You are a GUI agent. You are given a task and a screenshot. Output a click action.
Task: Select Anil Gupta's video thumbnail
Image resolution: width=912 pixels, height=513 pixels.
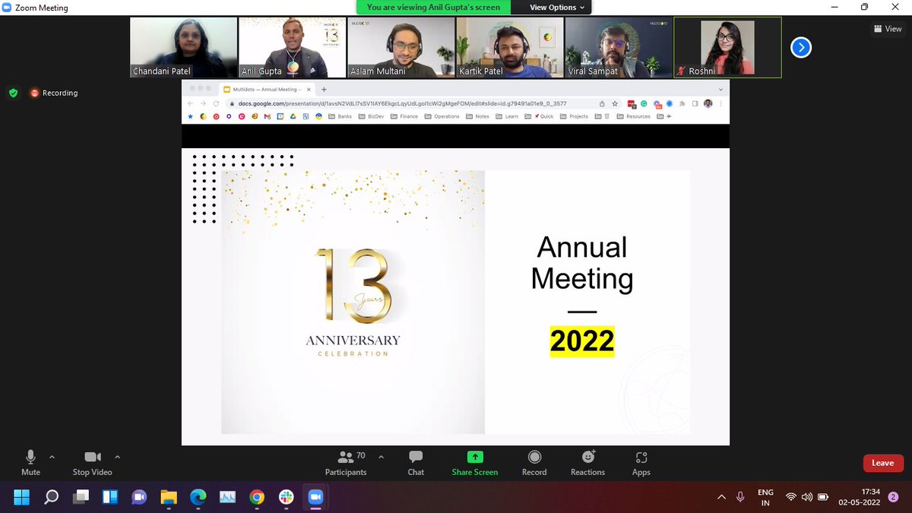[x=293, y=48]
